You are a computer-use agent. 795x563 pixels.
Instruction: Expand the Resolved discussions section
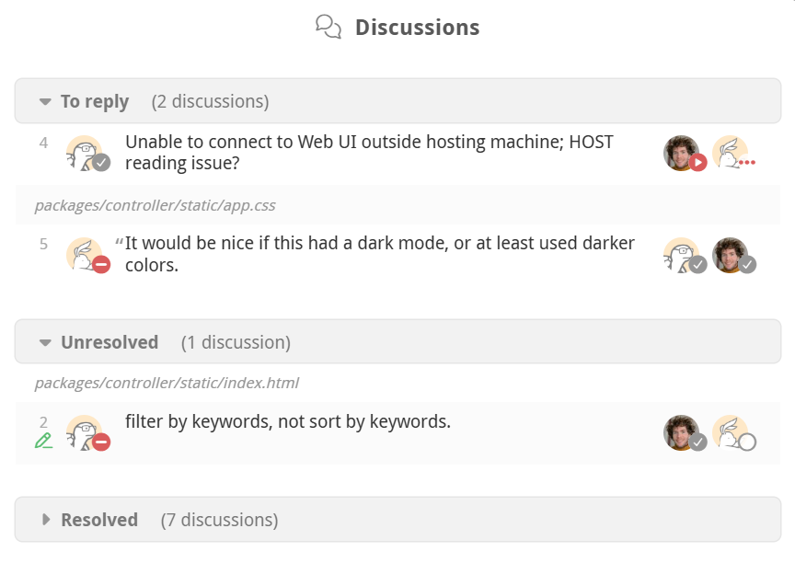[x=45, y=520]
